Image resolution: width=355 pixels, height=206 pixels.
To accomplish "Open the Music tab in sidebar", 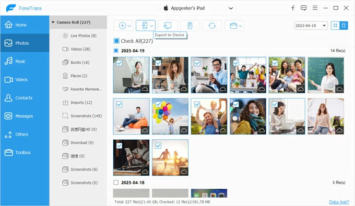I will click(25, 62).
